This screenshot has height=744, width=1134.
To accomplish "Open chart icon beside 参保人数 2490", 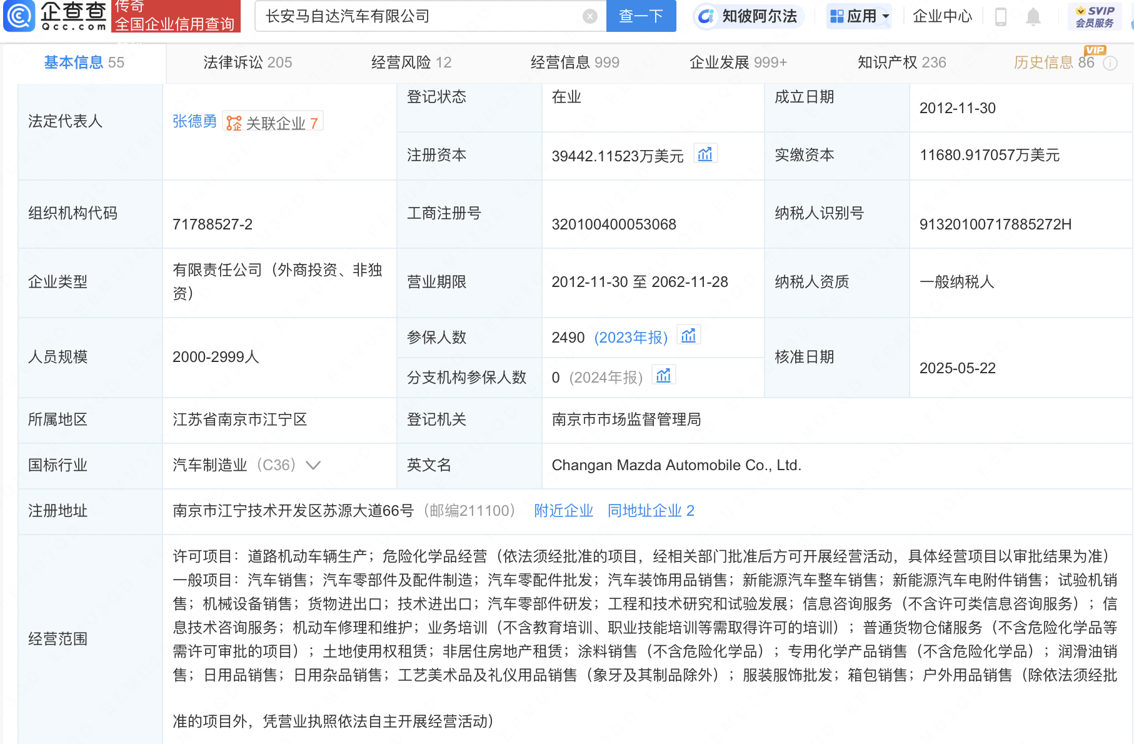I will click(688, 336).
